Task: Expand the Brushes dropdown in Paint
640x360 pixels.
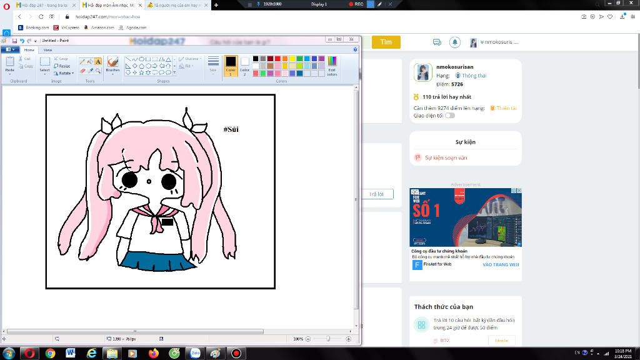Action: coord(112,74)
